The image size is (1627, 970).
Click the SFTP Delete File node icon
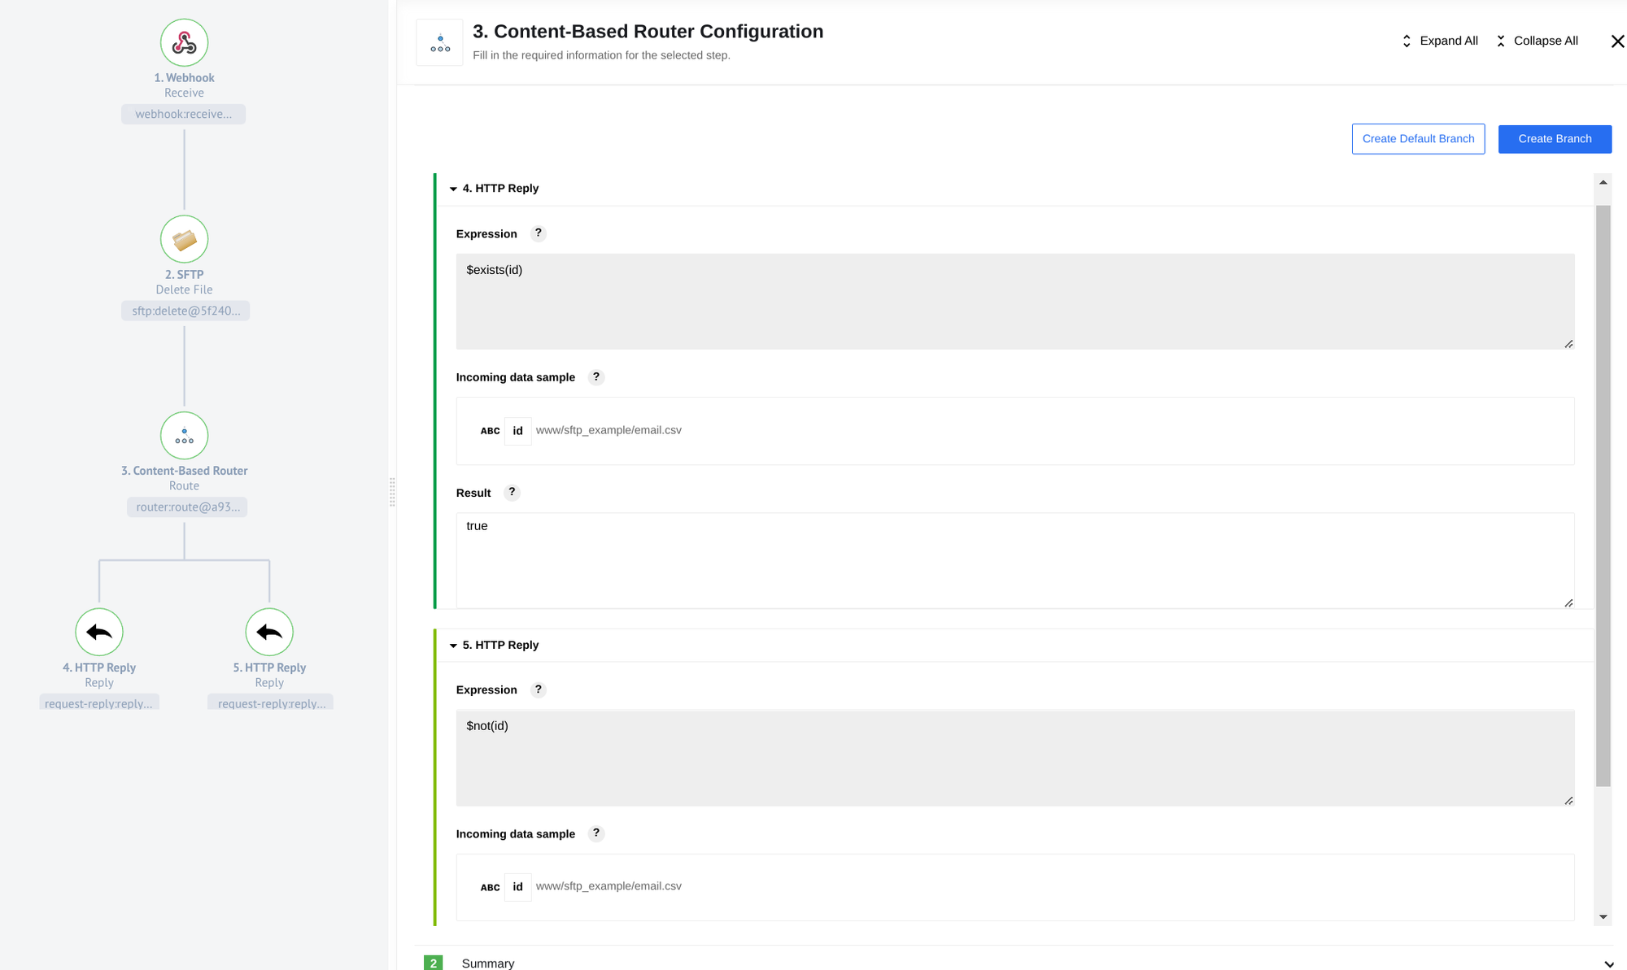pyautogui.click(x=184, y=239)
